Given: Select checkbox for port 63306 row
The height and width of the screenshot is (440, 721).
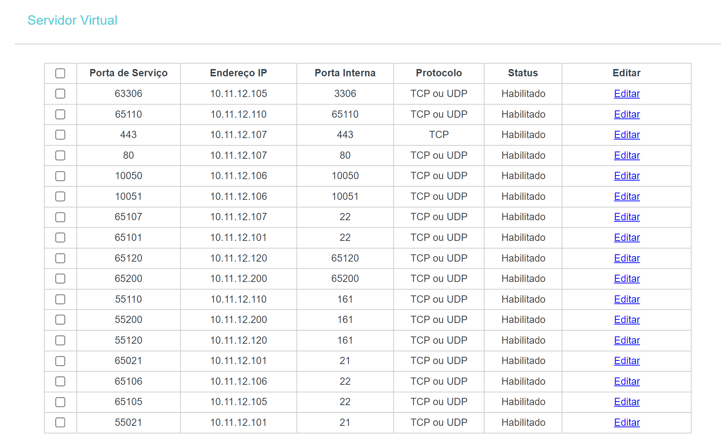Looking at the screenshot, I should coord(60,94).
